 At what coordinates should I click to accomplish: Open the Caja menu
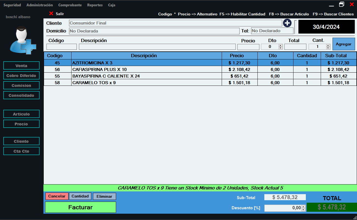(x=112, y=5)
